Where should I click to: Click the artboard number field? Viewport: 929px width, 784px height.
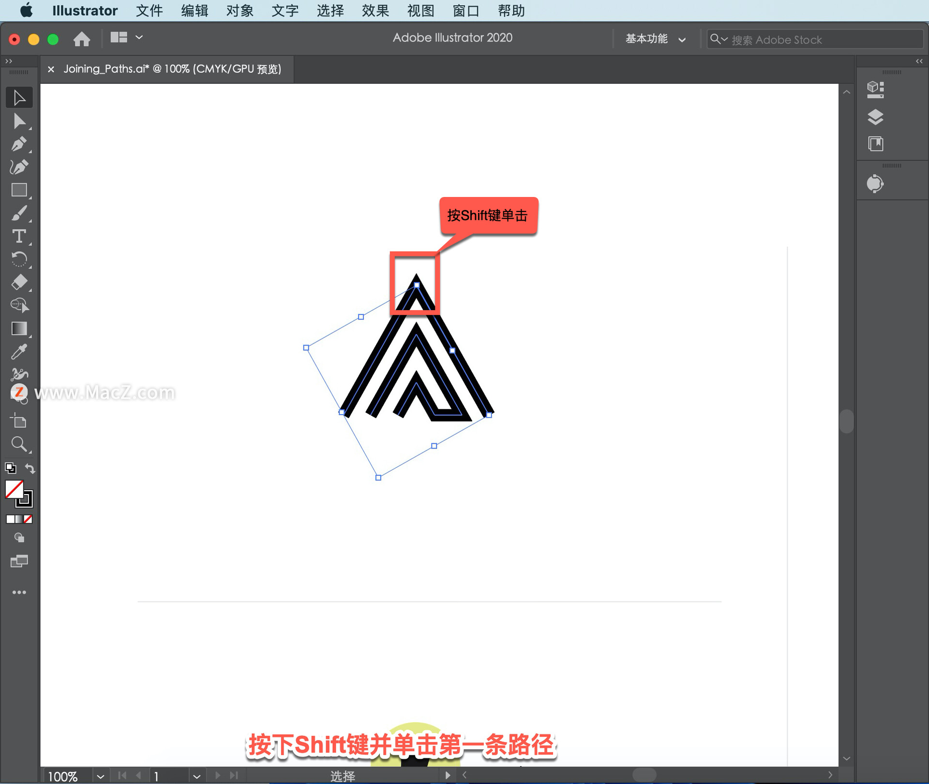click(x=169, y=776)
